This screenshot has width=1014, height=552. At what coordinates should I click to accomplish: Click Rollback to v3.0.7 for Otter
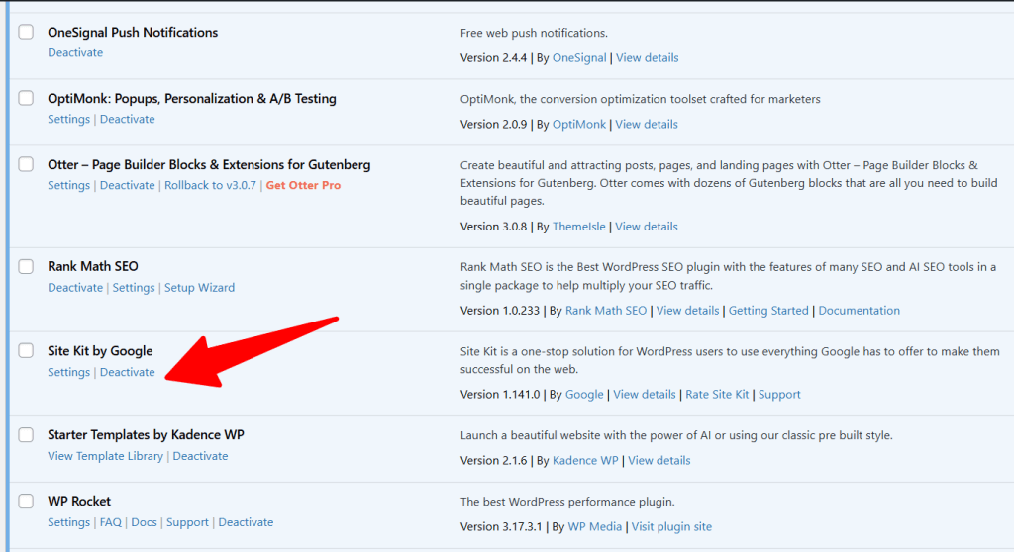(x=210, y=186)
